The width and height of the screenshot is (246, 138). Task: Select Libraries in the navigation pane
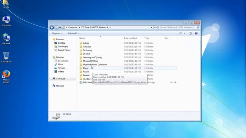(60, 57)
